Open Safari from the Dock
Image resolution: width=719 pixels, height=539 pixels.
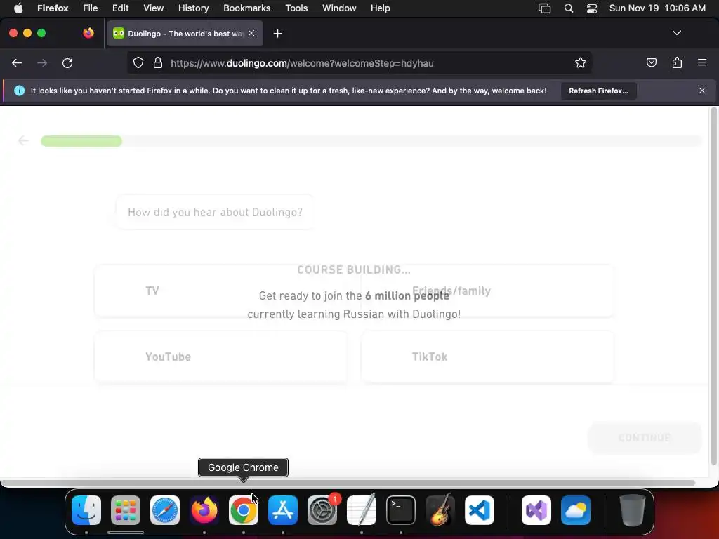coord(165,510)
